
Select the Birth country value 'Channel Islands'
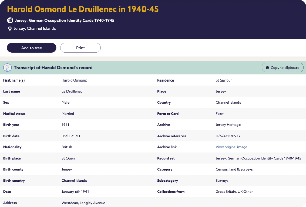[x=74, y=181]
